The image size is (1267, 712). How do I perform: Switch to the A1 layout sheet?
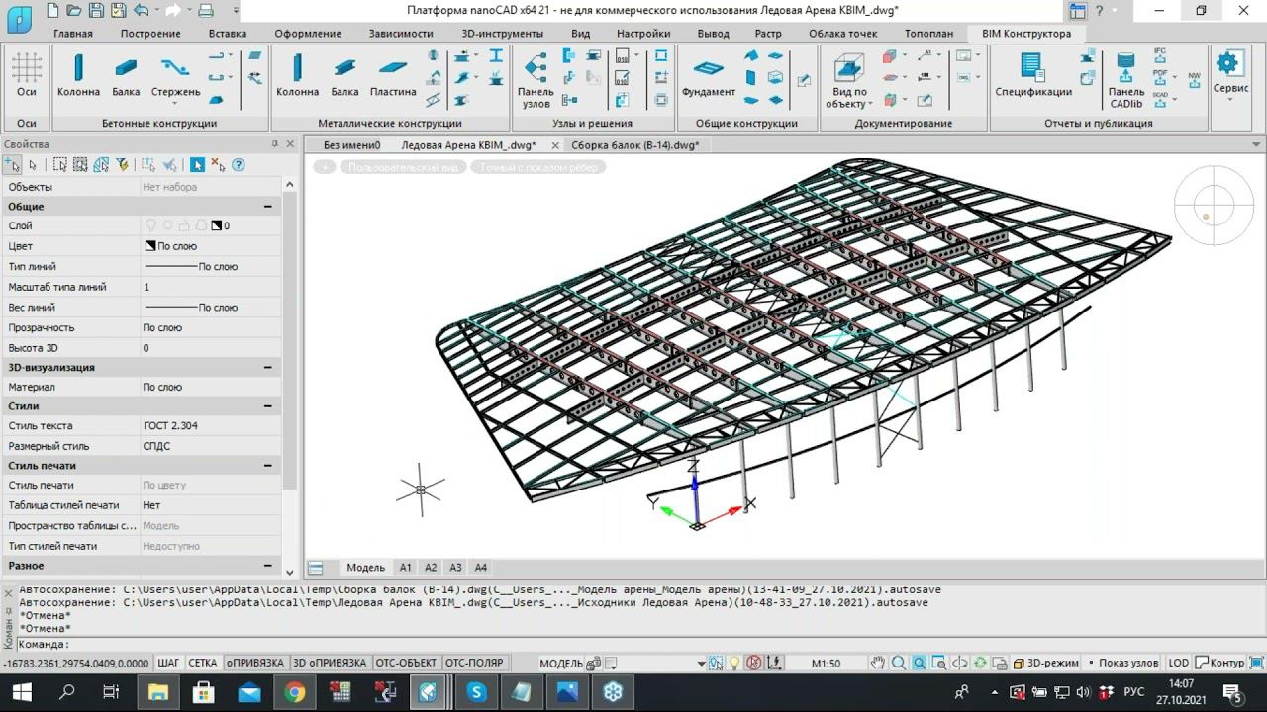click(x=405, y=568)
